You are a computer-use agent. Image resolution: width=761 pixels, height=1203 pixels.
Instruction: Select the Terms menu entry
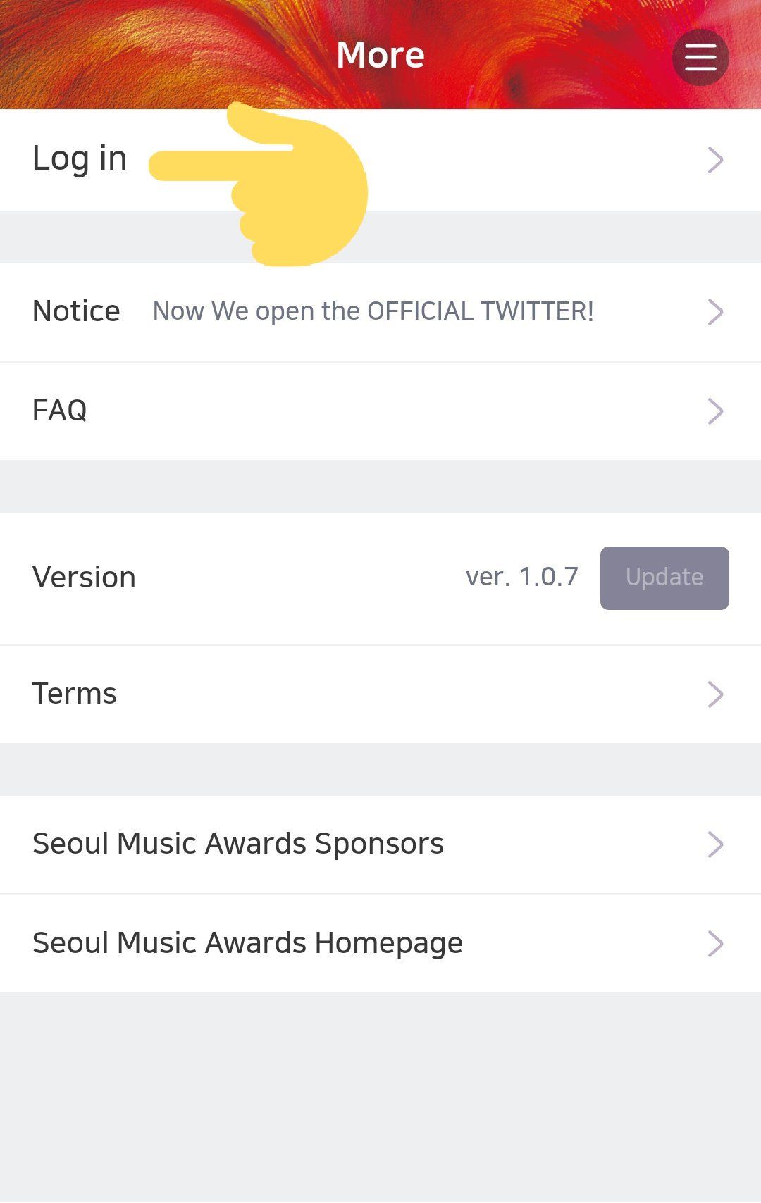pyautogui.click(x=75, y=694)
